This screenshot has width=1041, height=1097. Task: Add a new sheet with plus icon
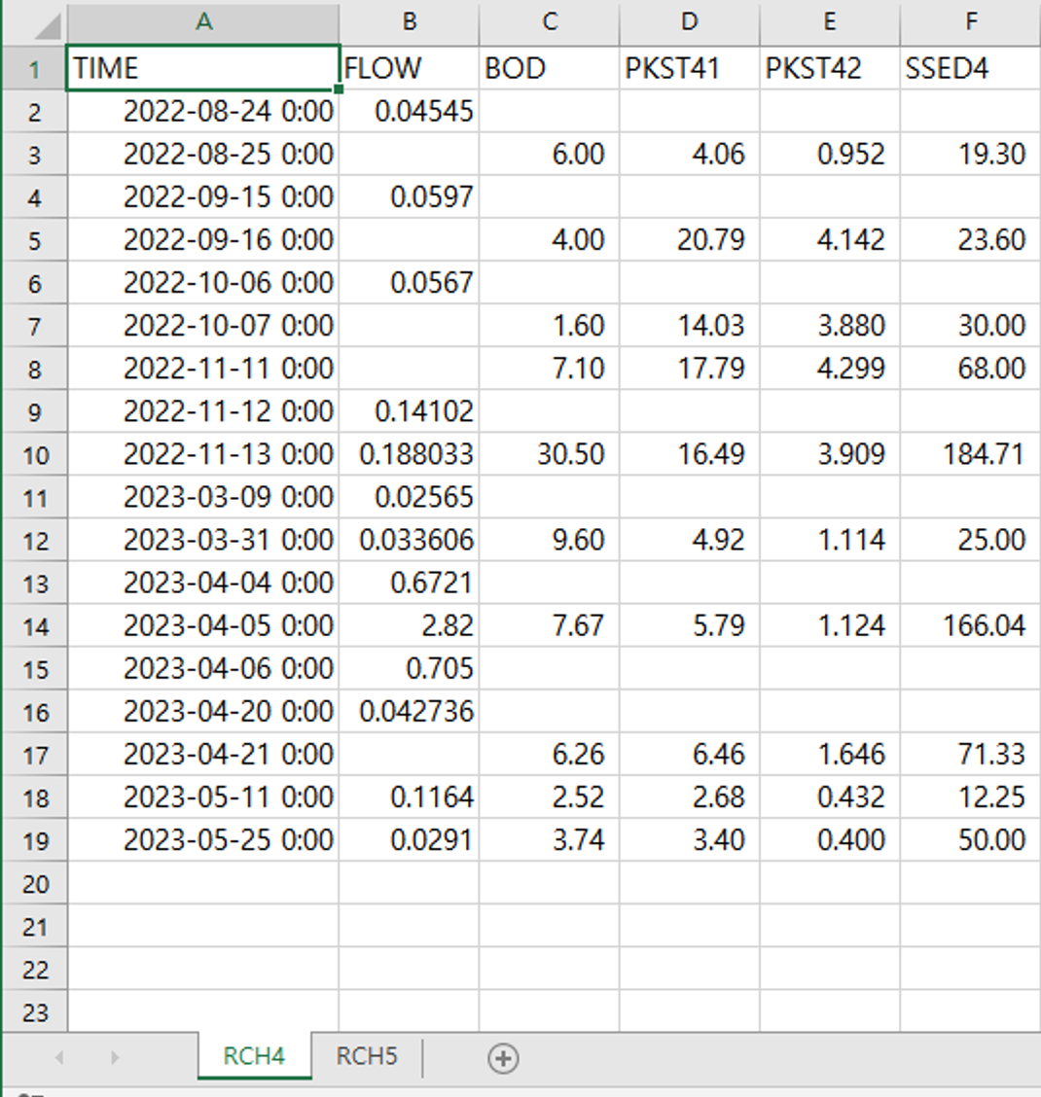tap(503, 1058)
